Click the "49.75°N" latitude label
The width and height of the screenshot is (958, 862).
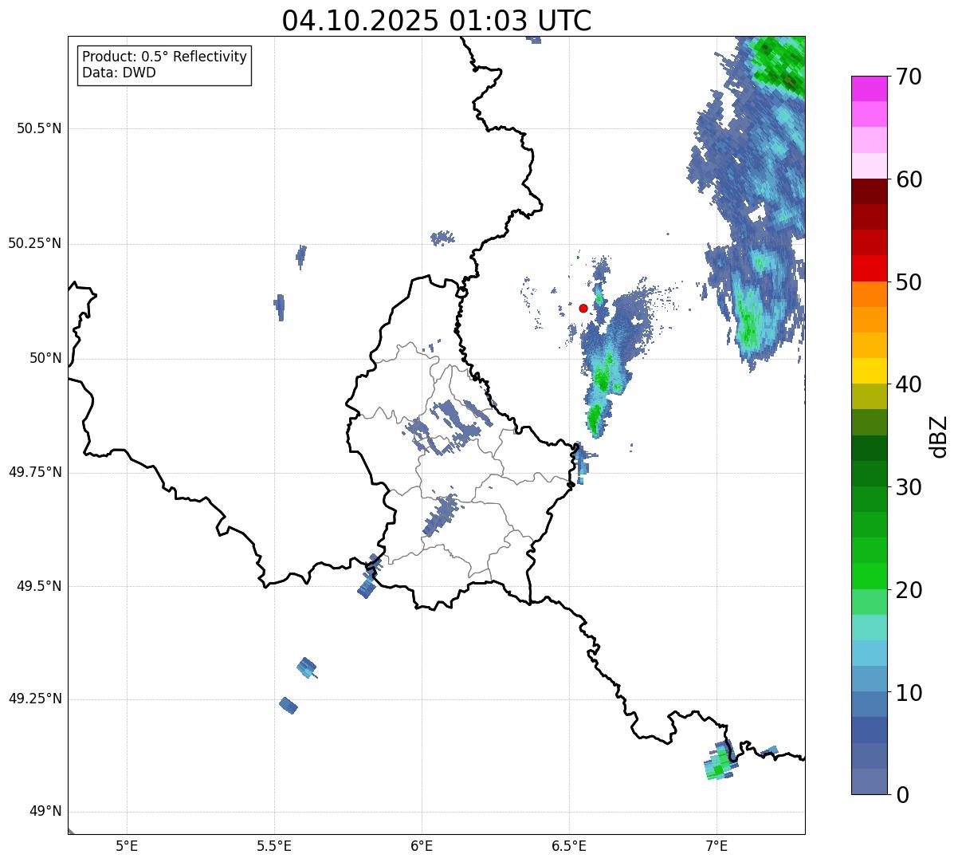click(35, 472)
